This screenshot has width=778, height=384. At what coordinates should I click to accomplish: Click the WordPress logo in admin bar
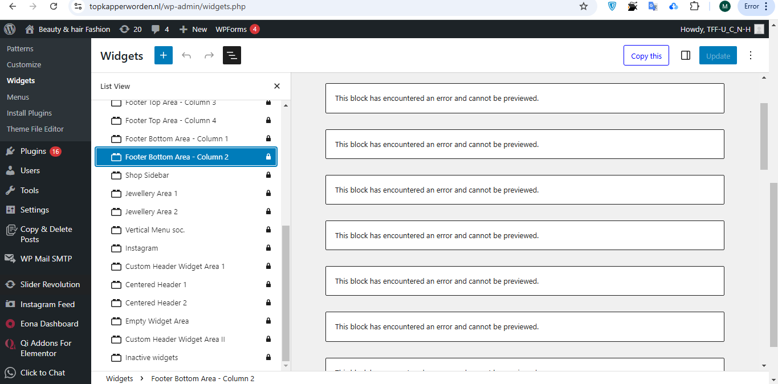pyautogui.click(x=10, y=29)
